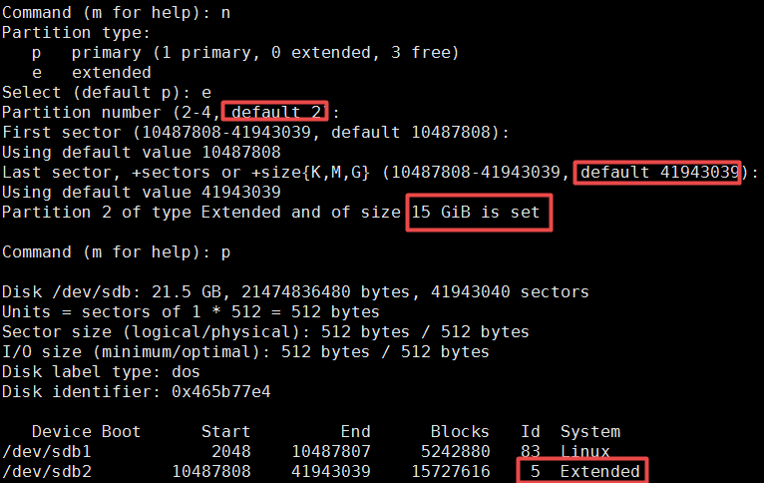Click the highlighted '5 Extended' system entry
This screenshot has width=764, height=483.
tap(582, 471)
